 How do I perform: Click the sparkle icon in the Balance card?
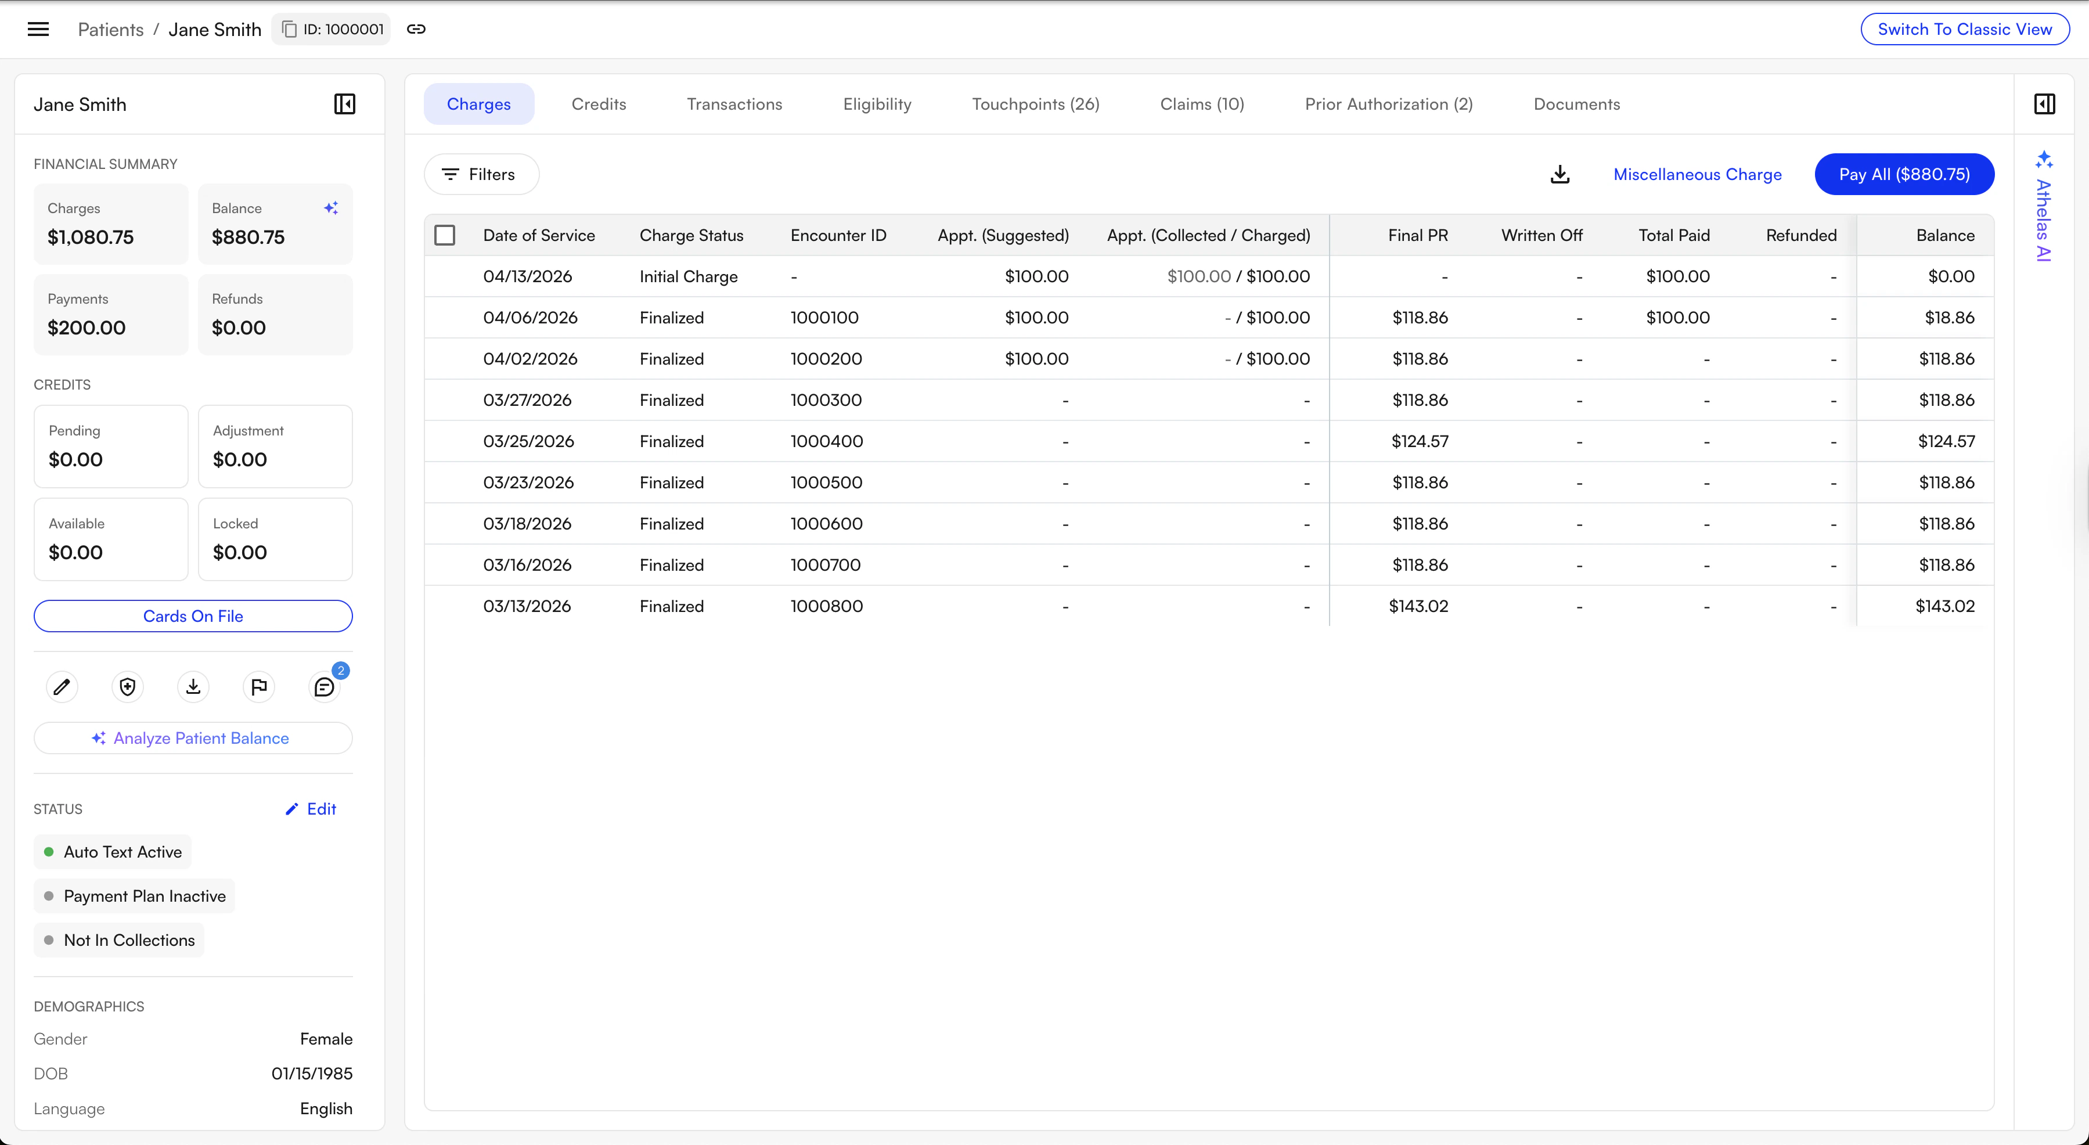pyautogui.click(x=331, y=208)
